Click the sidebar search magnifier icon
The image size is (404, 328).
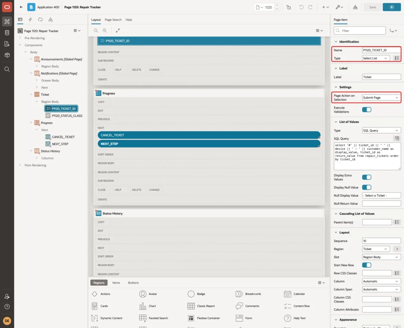click(7, 69)
